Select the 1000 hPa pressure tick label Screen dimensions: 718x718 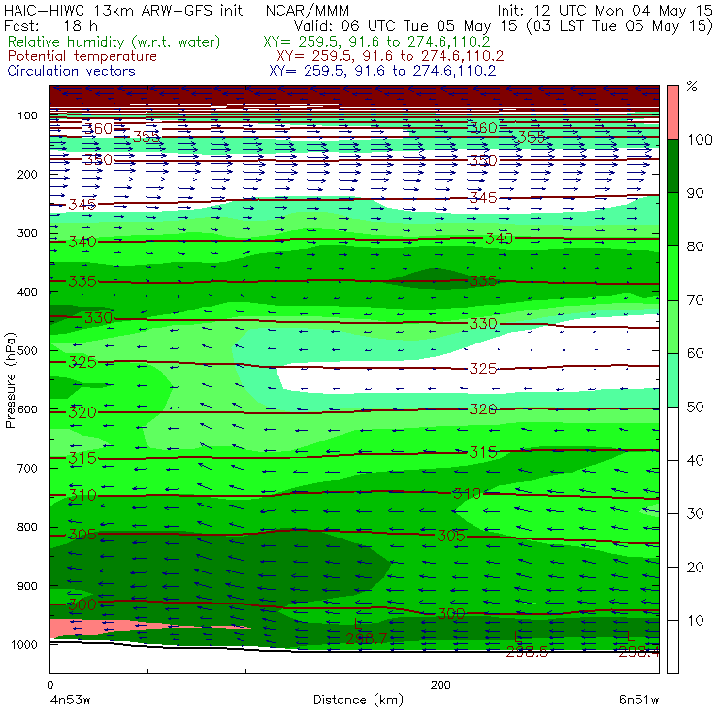point(24,644)
